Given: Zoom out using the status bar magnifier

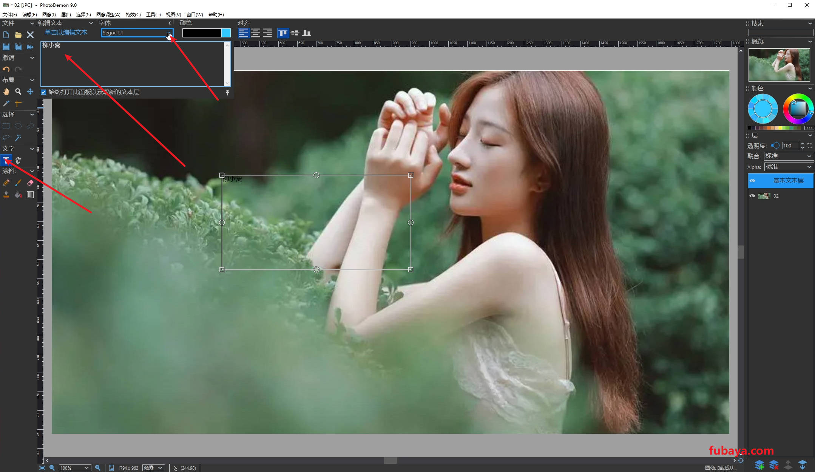Looking at the screenshot, I should click(x=52, y=468).
